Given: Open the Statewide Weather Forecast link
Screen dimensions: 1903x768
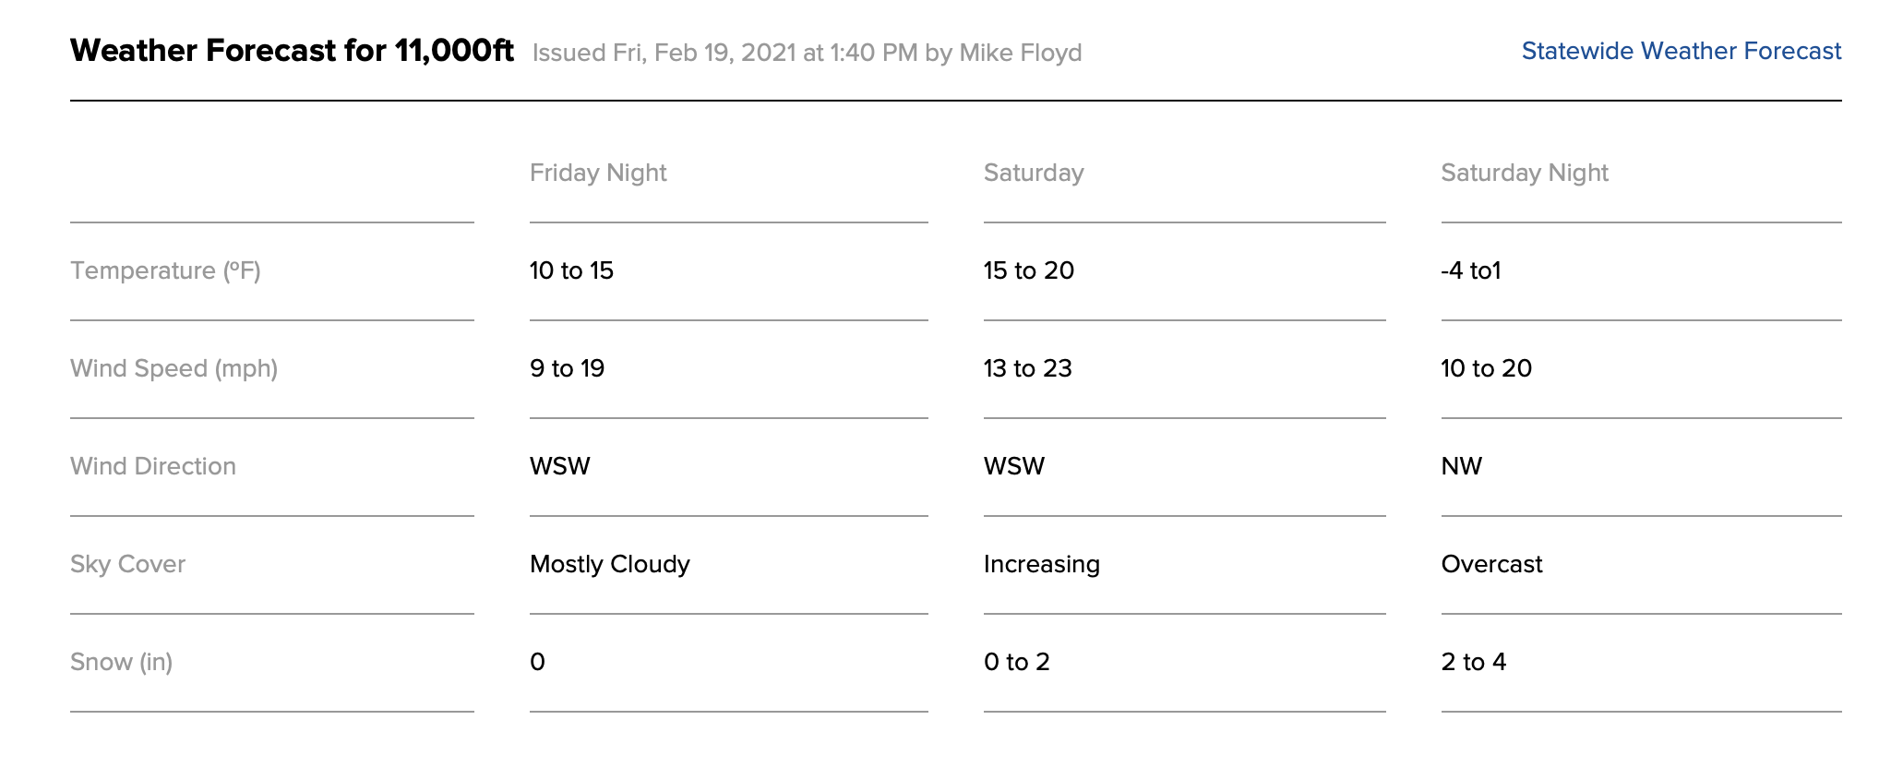Looking at the screenshot, I should (1681, 51).
